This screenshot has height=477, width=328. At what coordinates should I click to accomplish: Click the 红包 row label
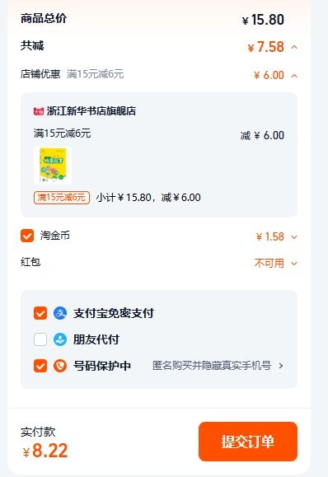pyautogui.click(x=30, y=262)
